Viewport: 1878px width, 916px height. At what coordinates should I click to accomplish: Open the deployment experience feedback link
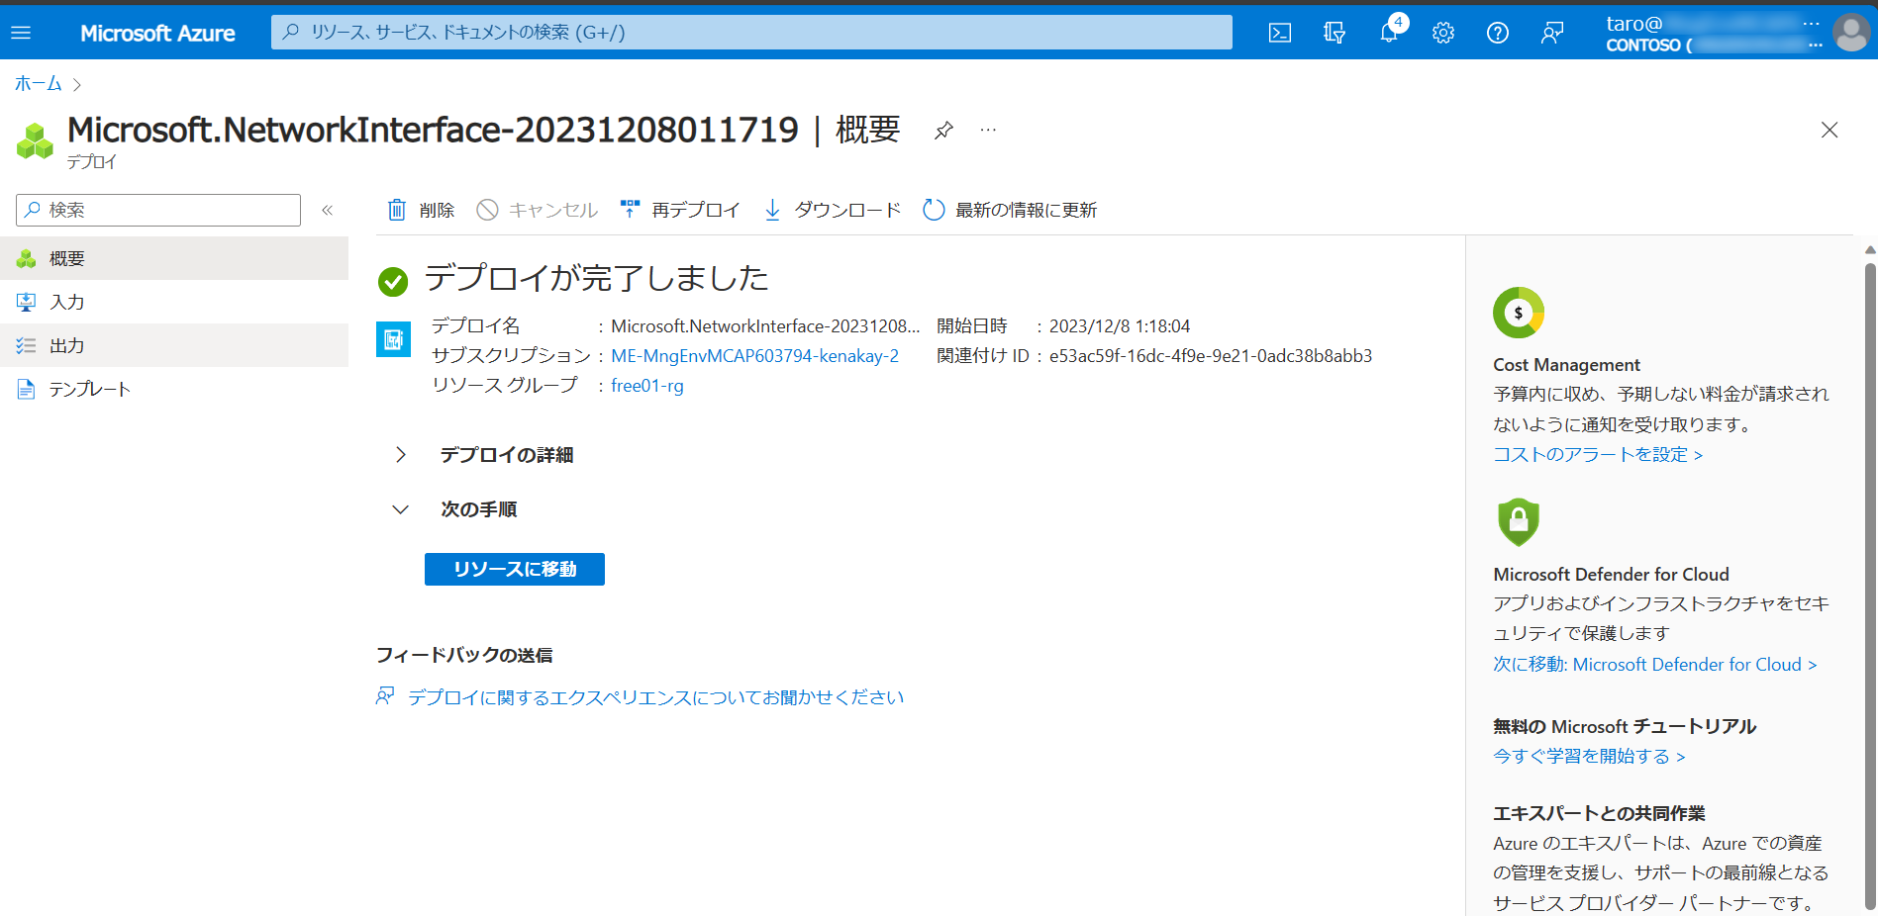coord(656,697)
